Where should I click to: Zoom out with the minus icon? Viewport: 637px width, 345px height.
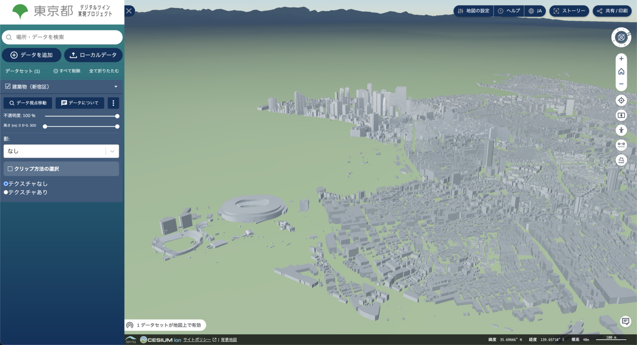tap(621, 84)
